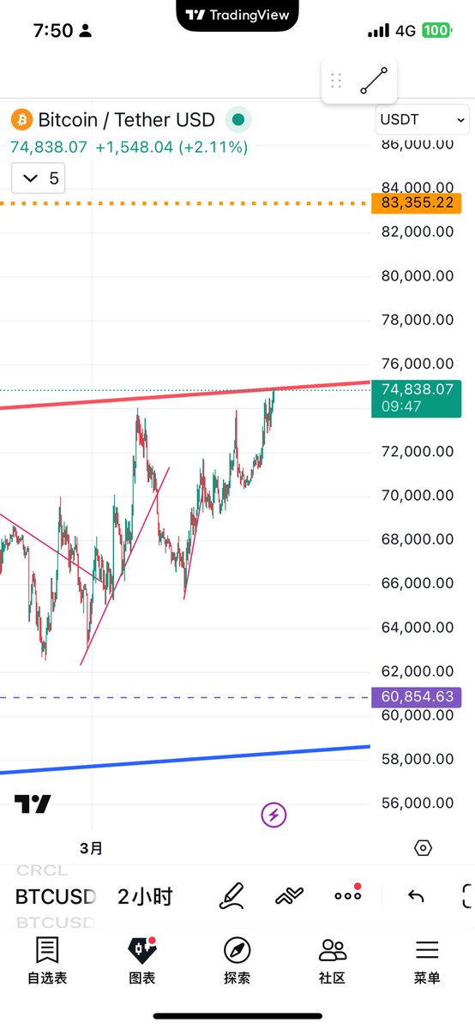Screen dimensions: 475x1029
Task: Tap the TradingView pill at top
Action: pos(238,15)
